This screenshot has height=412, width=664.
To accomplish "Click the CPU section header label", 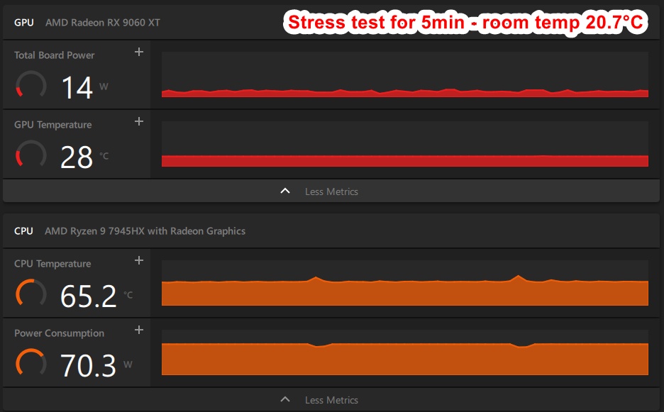I will pyautogui.click(x=23, y=231).
